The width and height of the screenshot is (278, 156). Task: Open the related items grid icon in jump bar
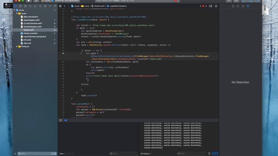tap(60, 6)
